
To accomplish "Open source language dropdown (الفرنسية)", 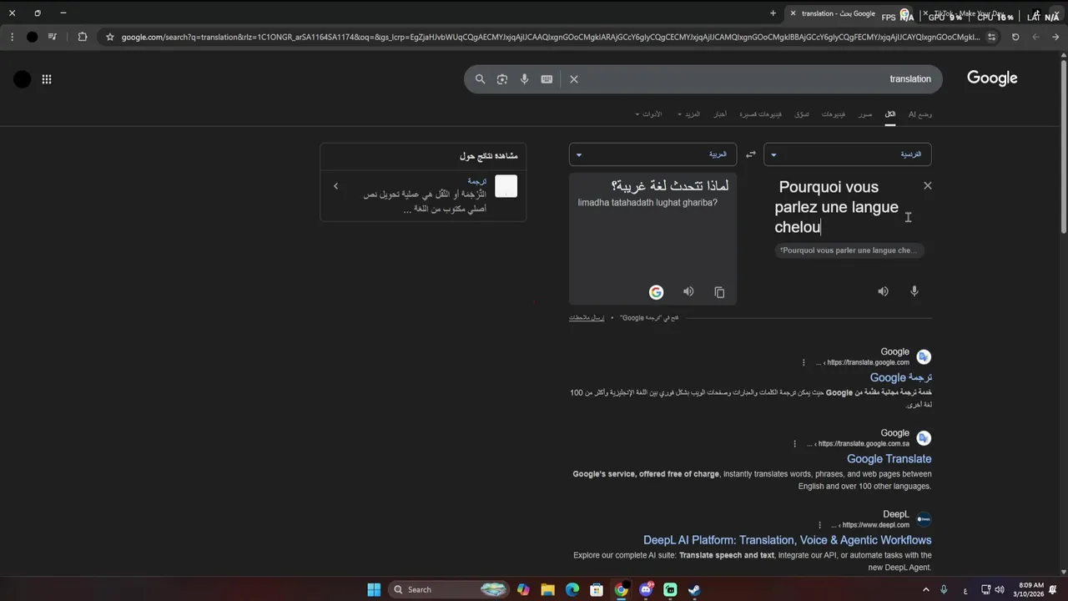I will 847,154.
